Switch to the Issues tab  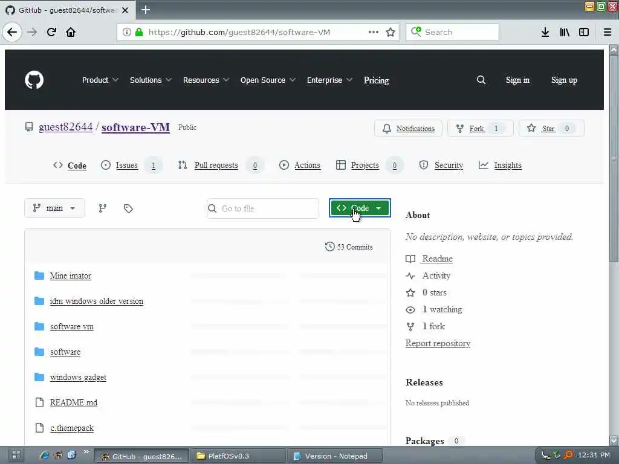[x=131, y=166]
